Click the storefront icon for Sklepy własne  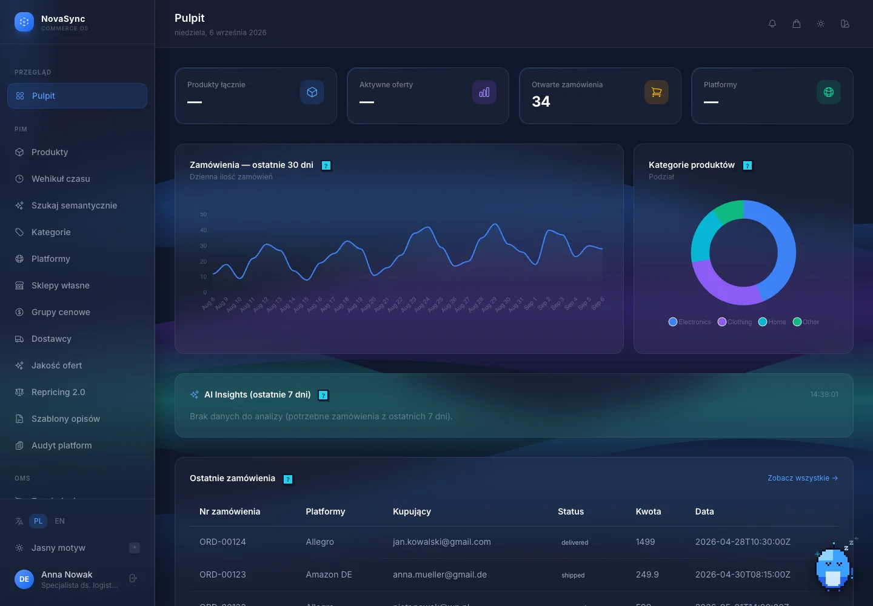click(19, 285)
